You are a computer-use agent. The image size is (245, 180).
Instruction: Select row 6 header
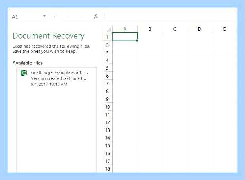[107, 76]
